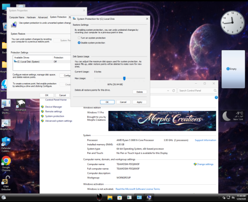The height and width of the screenshot is (202, 248).
Task: Select the System Protection tab
Action: click(x=58, y=17)
